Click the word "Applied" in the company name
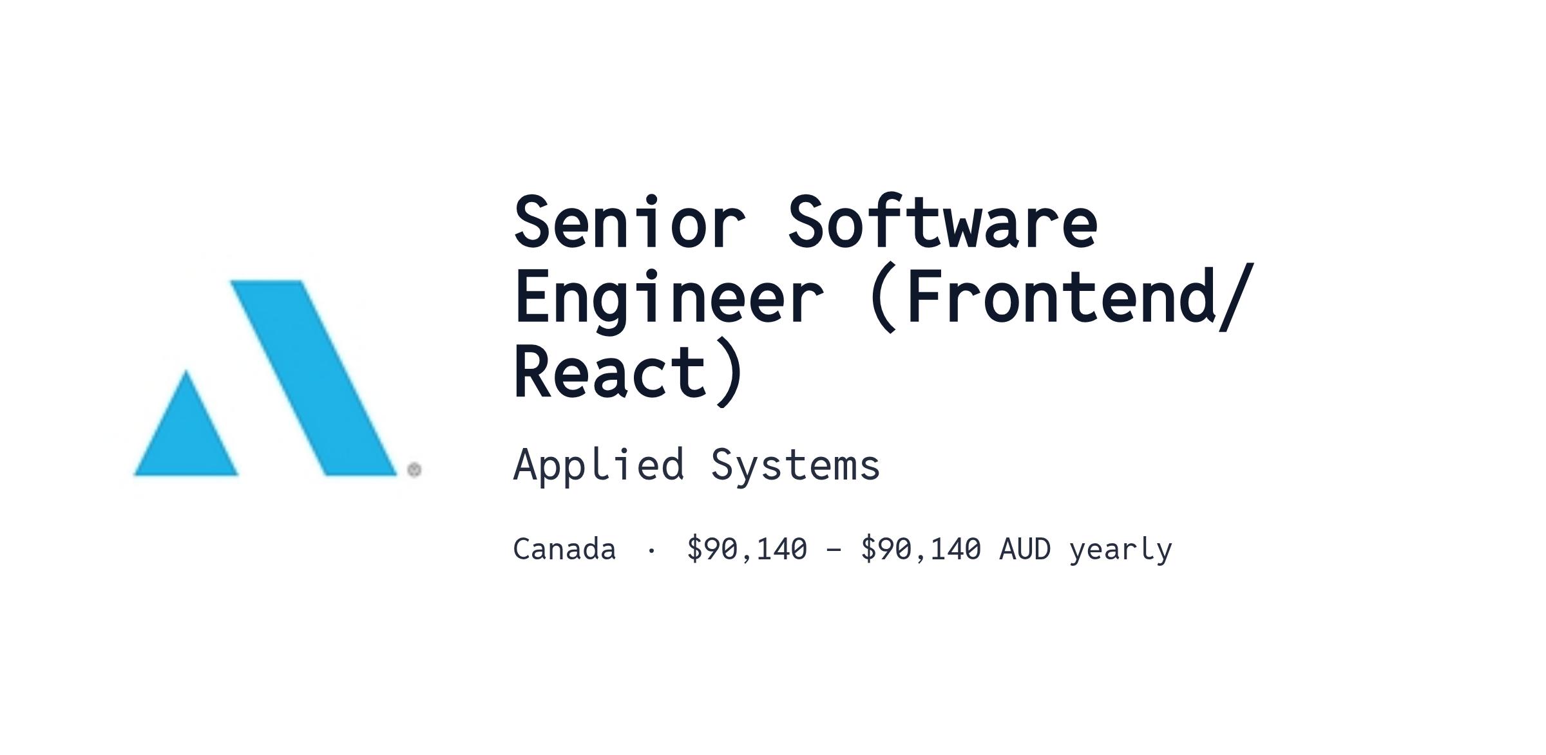The height and width of the screenshot is (755, 1546). point(598,465)
